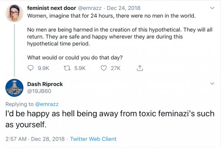The image size is (221, 148).
Task: Expand chevron menu on Dash Riprock reply
Action: coord(212,84)
